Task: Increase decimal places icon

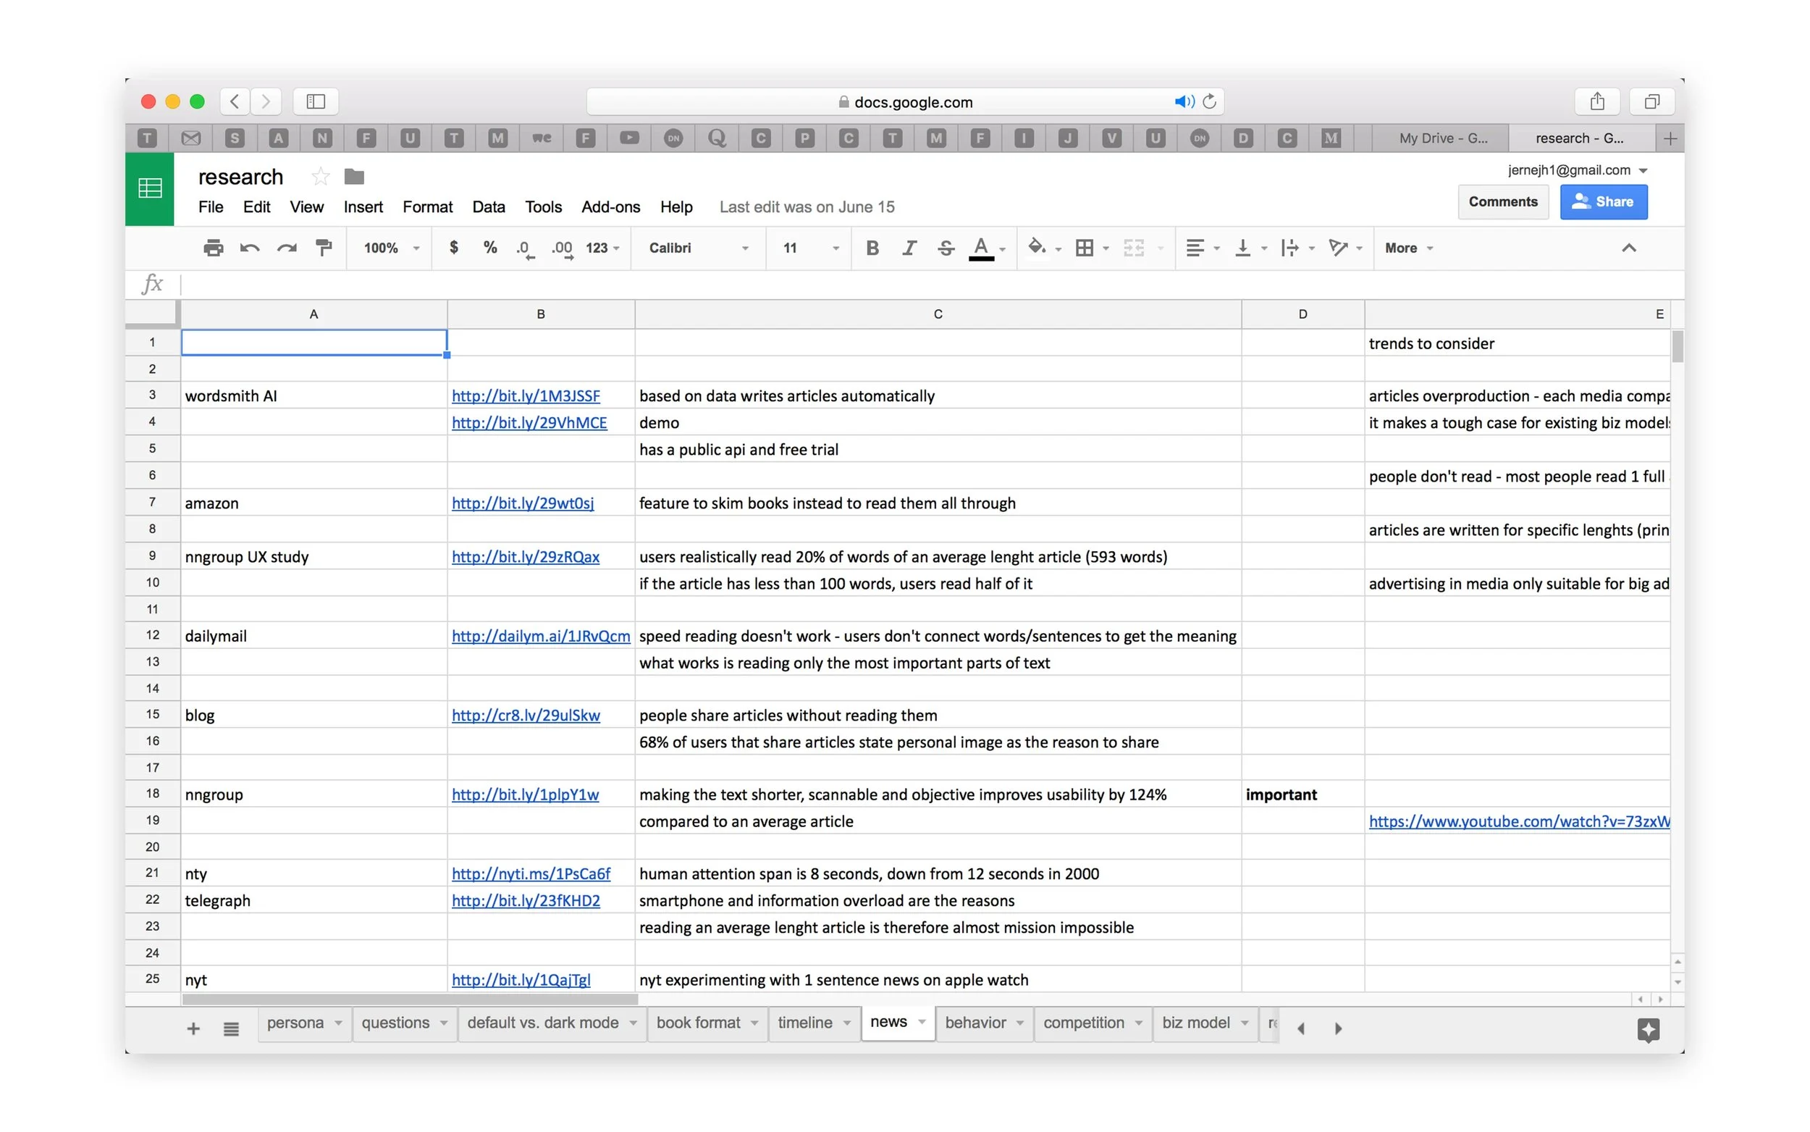Action: (562, 248)
